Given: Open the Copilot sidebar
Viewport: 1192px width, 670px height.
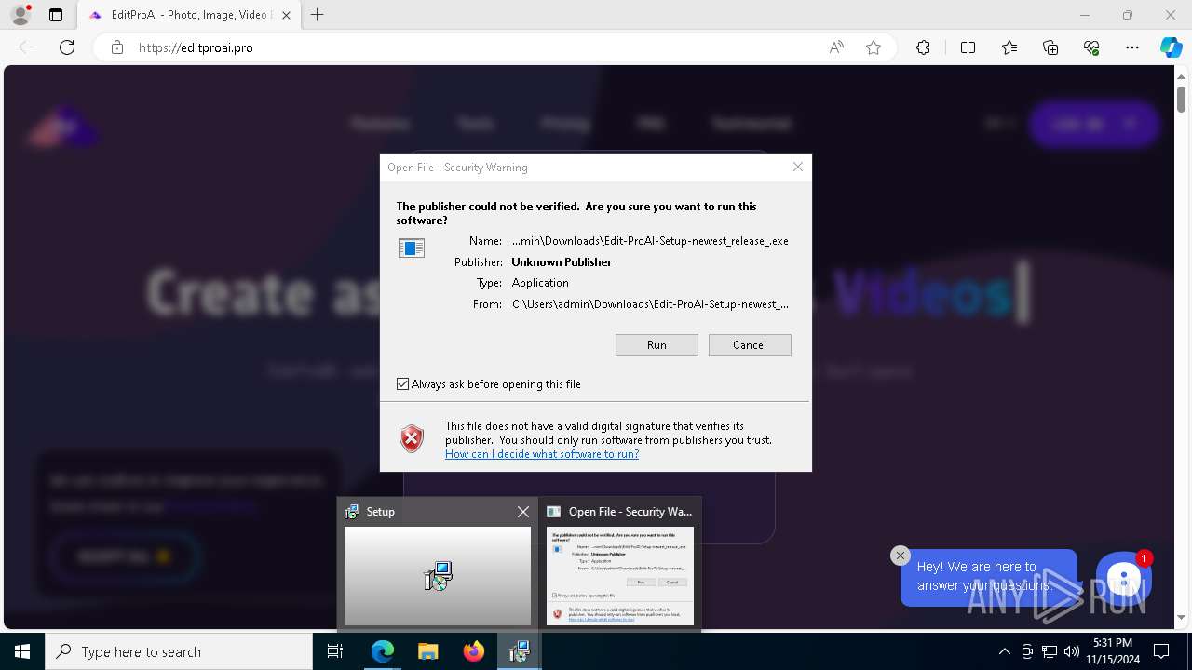Looking at the screenshot, I should [x=1171, y=47].
